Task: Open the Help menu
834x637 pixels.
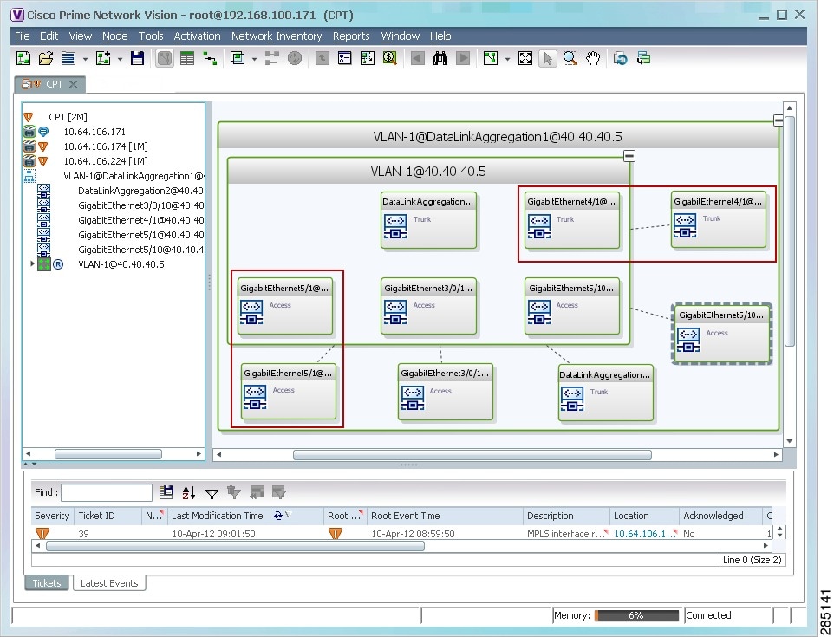Action: 440,36
